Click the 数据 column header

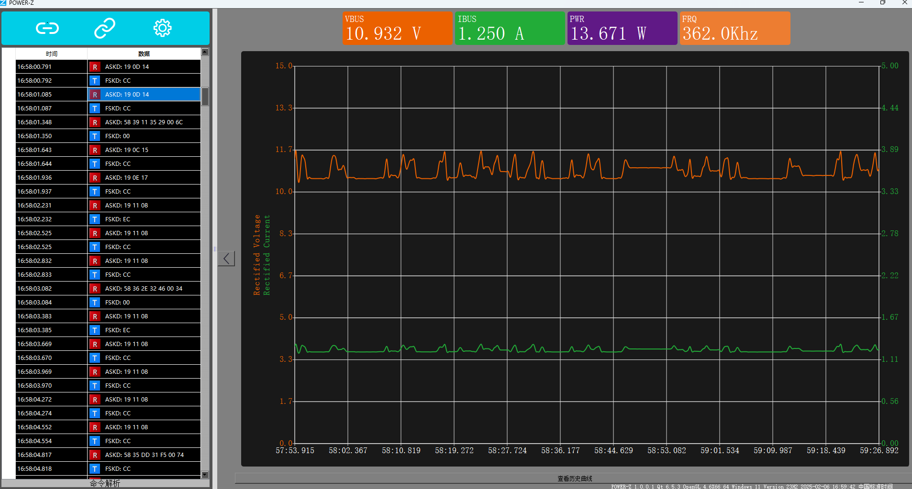(x=144, y=54)
